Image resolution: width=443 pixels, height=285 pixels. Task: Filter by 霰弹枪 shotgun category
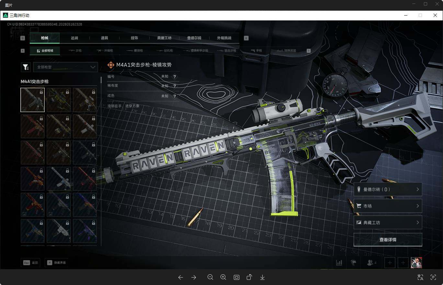click(x=134, y=51)
